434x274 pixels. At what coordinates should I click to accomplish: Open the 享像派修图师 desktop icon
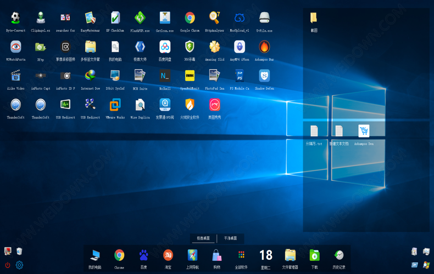65,47
